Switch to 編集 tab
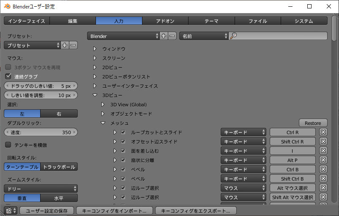 pyautogui.click(x=73, y=21)
